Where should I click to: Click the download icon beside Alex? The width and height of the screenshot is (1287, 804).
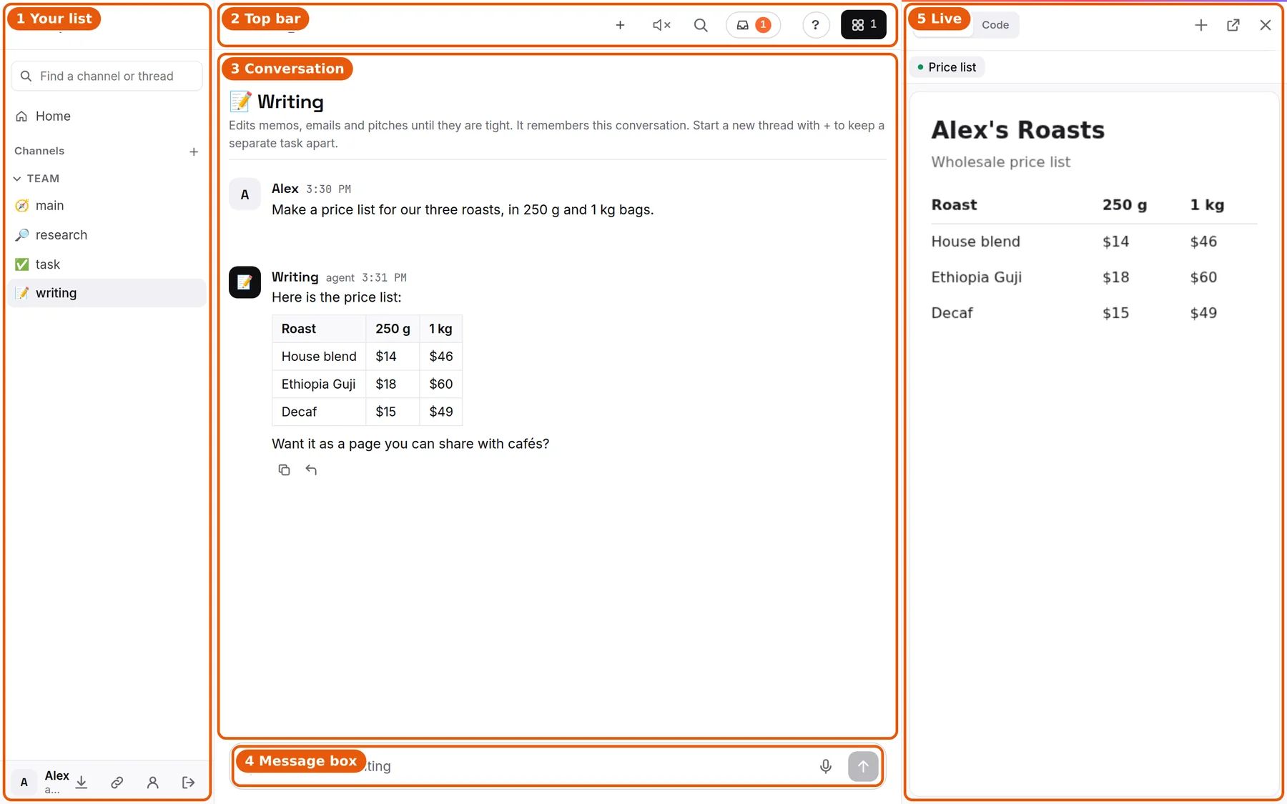82,783
